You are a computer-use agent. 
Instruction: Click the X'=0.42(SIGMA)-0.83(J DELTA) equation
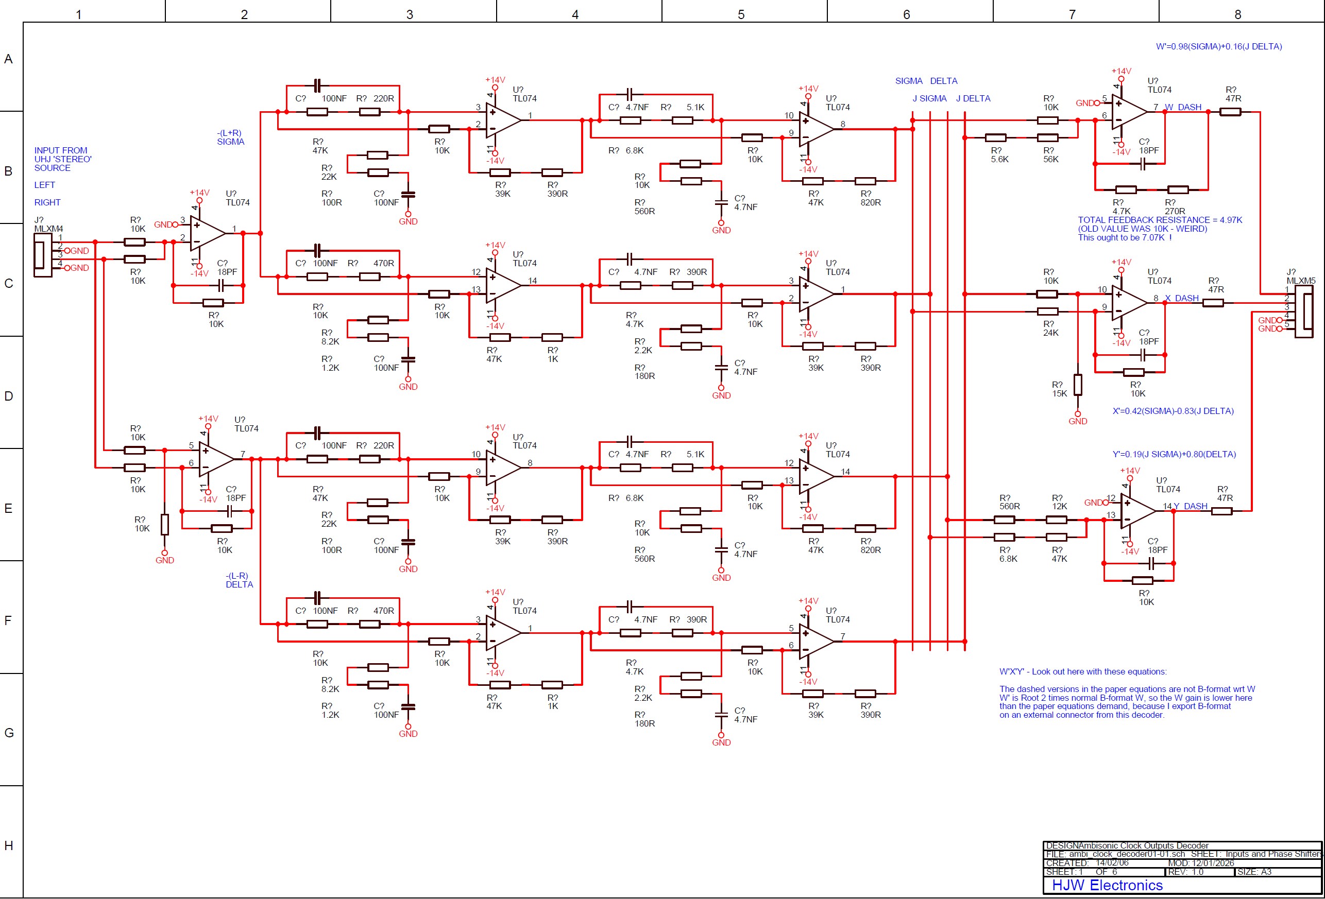[1173, 411]
